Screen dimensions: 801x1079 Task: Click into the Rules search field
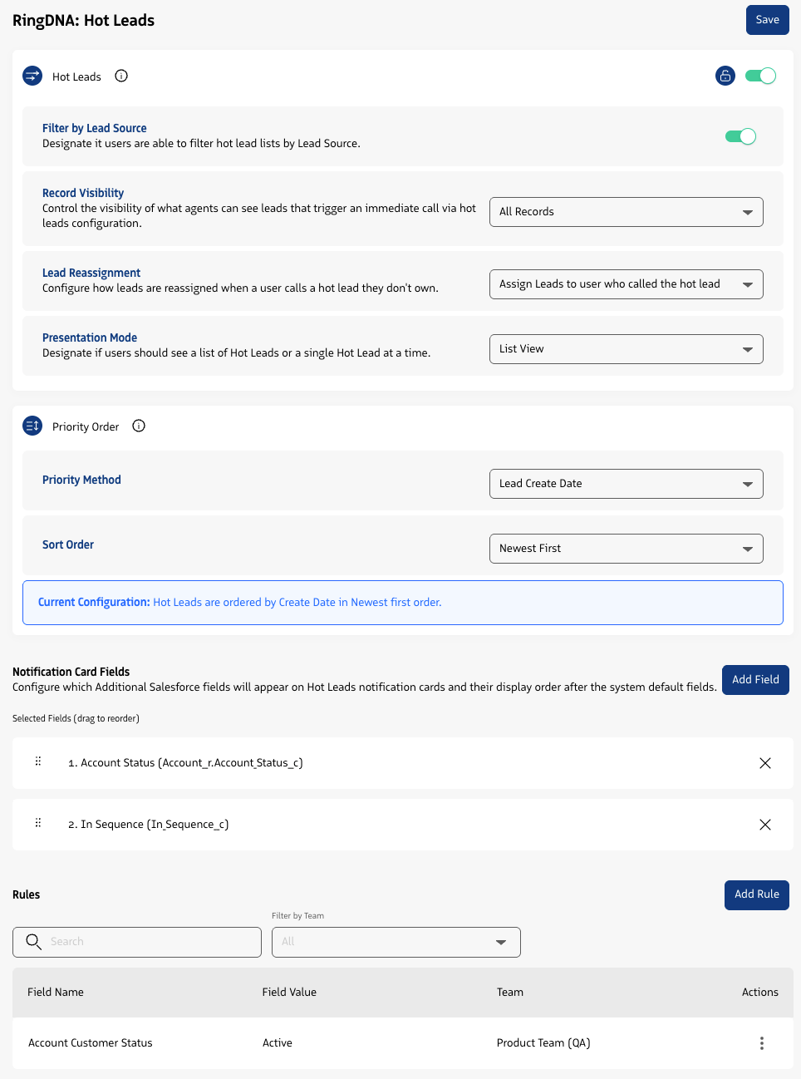(137, 942)
